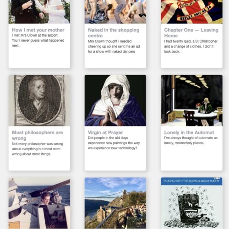Click the praying Virgin painting thumbnail
This screenshot has height=229, width=229.
tap(115, 100)
